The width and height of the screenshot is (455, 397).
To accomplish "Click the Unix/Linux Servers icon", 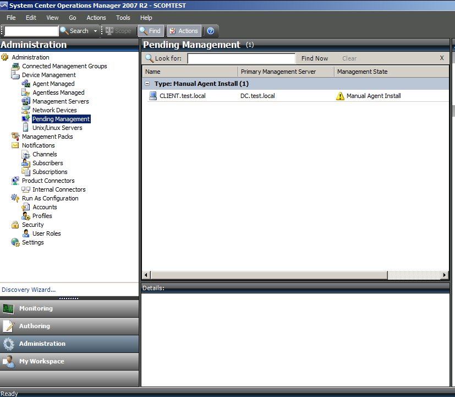I will (26, 128).
